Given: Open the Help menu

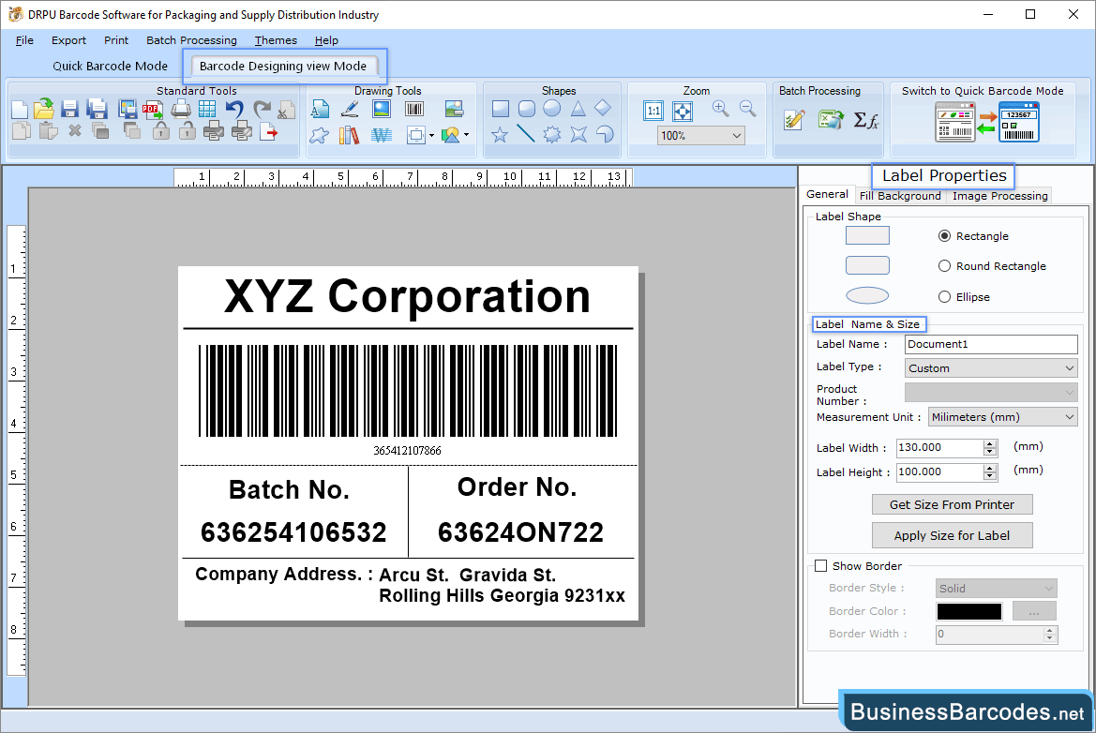Looking at the screenshot, I should [x=326, y=40].
